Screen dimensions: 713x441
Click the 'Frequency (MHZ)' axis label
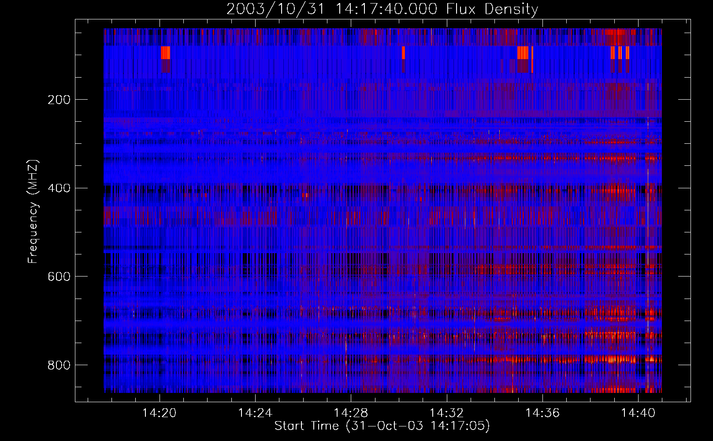[33, 212]
